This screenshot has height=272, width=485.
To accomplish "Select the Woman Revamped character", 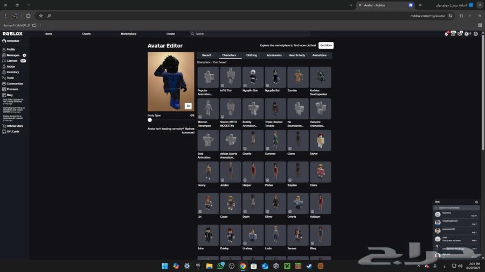I will click(208, 109).
